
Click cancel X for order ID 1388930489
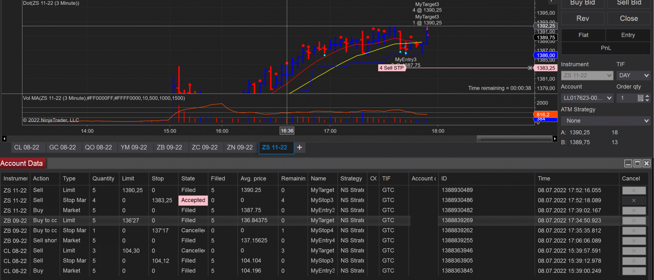(634, 190)
